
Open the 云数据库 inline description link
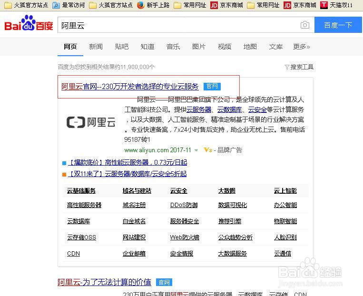click(230, 109)
